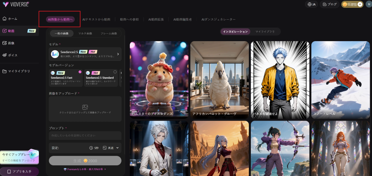The width and height of the screenshot is (372, 176).
Task: Click the モデルバージョン label
Action: [62, 65]
